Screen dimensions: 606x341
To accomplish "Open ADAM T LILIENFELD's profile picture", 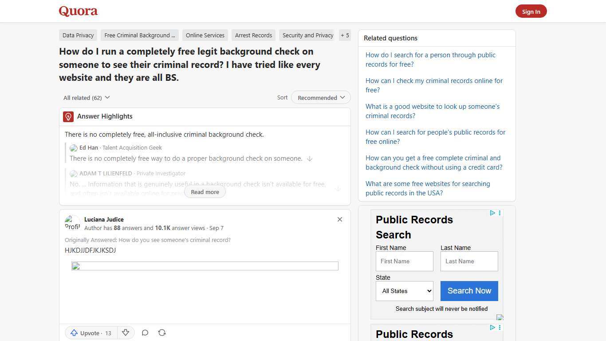I will (x=74, y=173).
